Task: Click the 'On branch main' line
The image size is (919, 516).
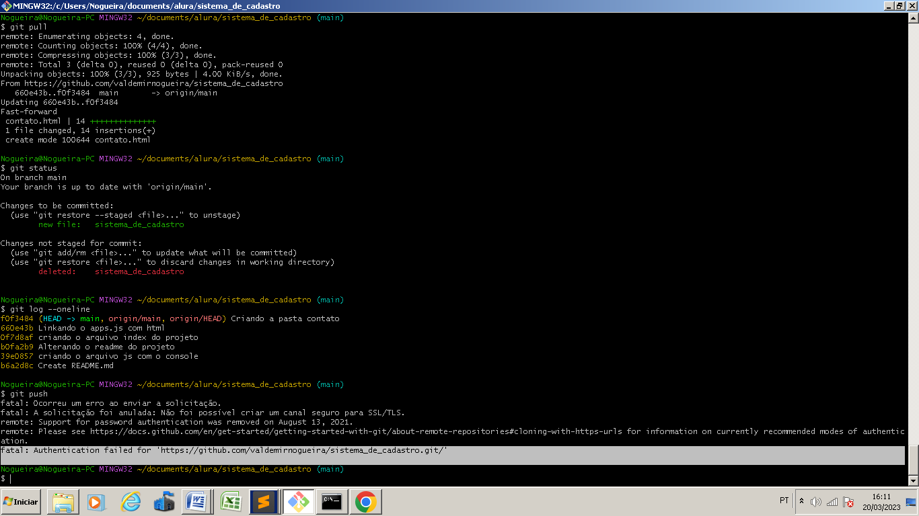Action: 34,177
